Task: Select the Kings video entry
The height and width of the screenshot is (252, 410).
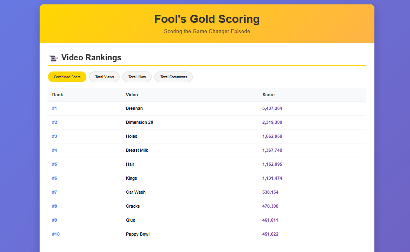Action: click(132, 178)
